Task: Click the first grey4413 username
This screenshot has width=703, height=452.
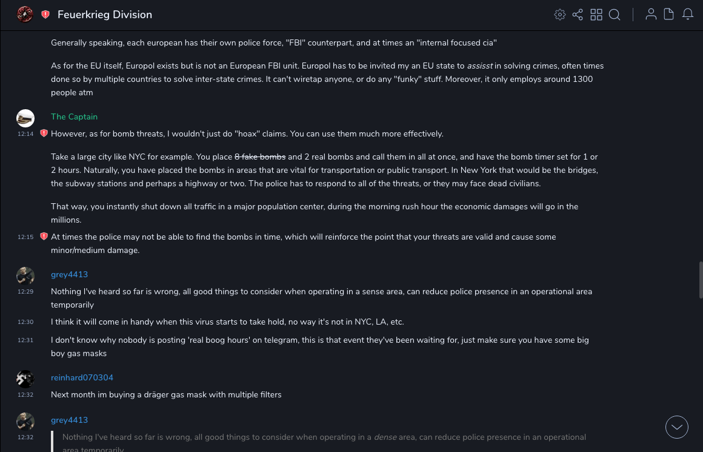Action: pos(69,274)
